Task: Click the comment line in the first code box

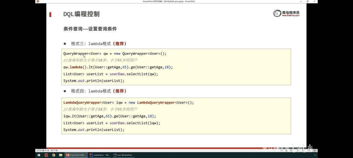Action: pos(100,60)
